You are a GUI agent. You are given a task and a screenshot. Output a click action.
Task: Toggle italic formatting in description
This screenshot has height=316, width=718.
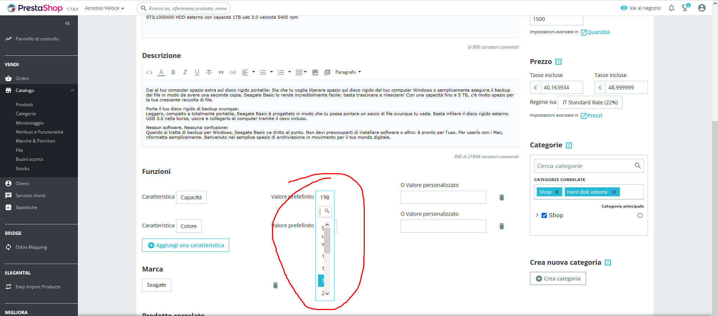pyautogui.click(x=185, y=73)
